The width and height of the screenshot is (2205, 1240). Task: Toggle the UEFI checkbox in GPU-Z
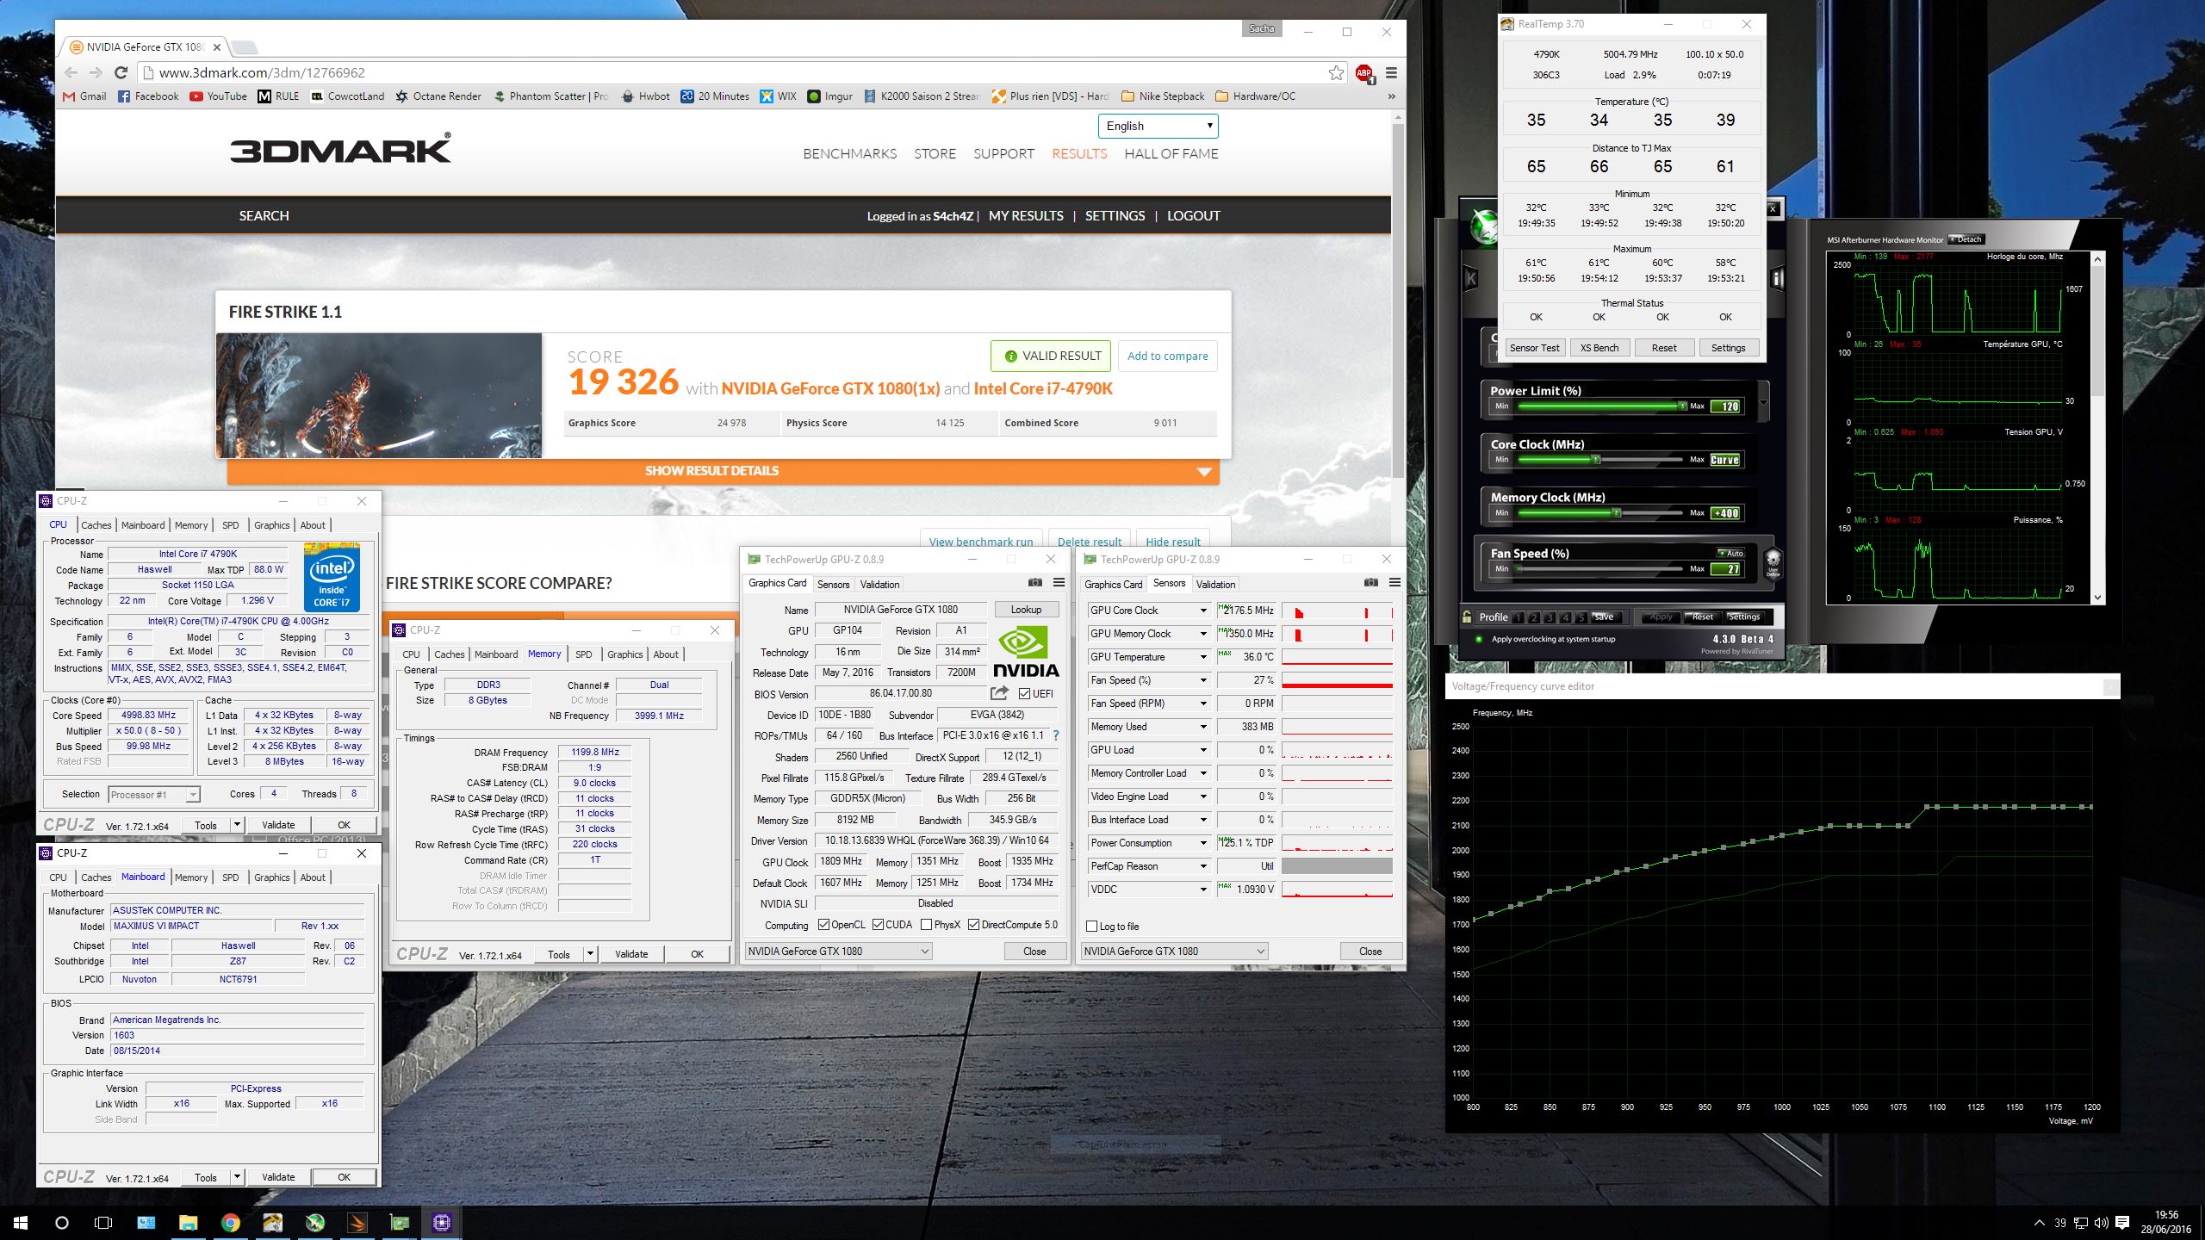point(1024,694)
